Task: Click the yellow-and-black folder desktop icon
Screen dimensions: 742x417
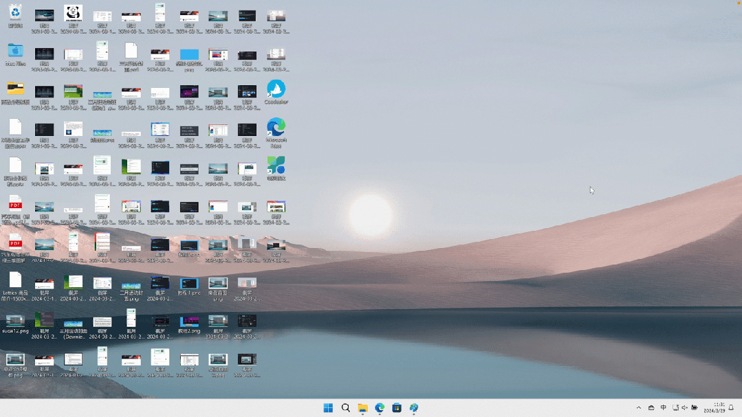Action: tap(15, 89)
